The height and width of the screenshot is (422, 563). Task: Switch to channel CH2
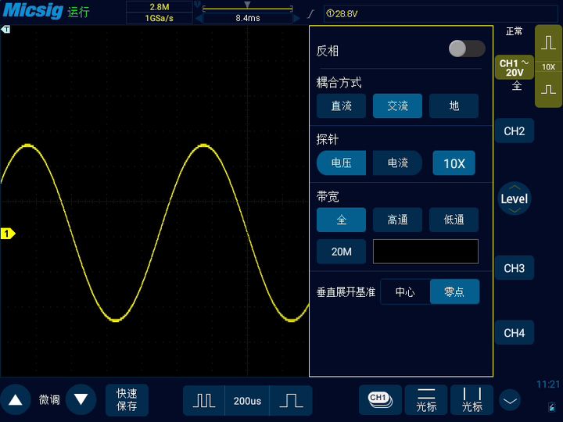pos(515,131)
